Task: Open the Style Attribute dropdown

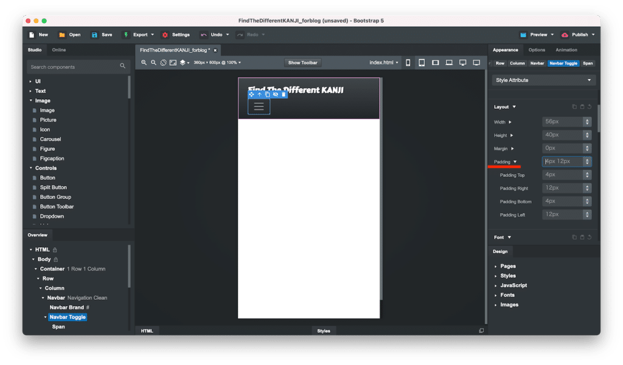Action: point(544,80)
